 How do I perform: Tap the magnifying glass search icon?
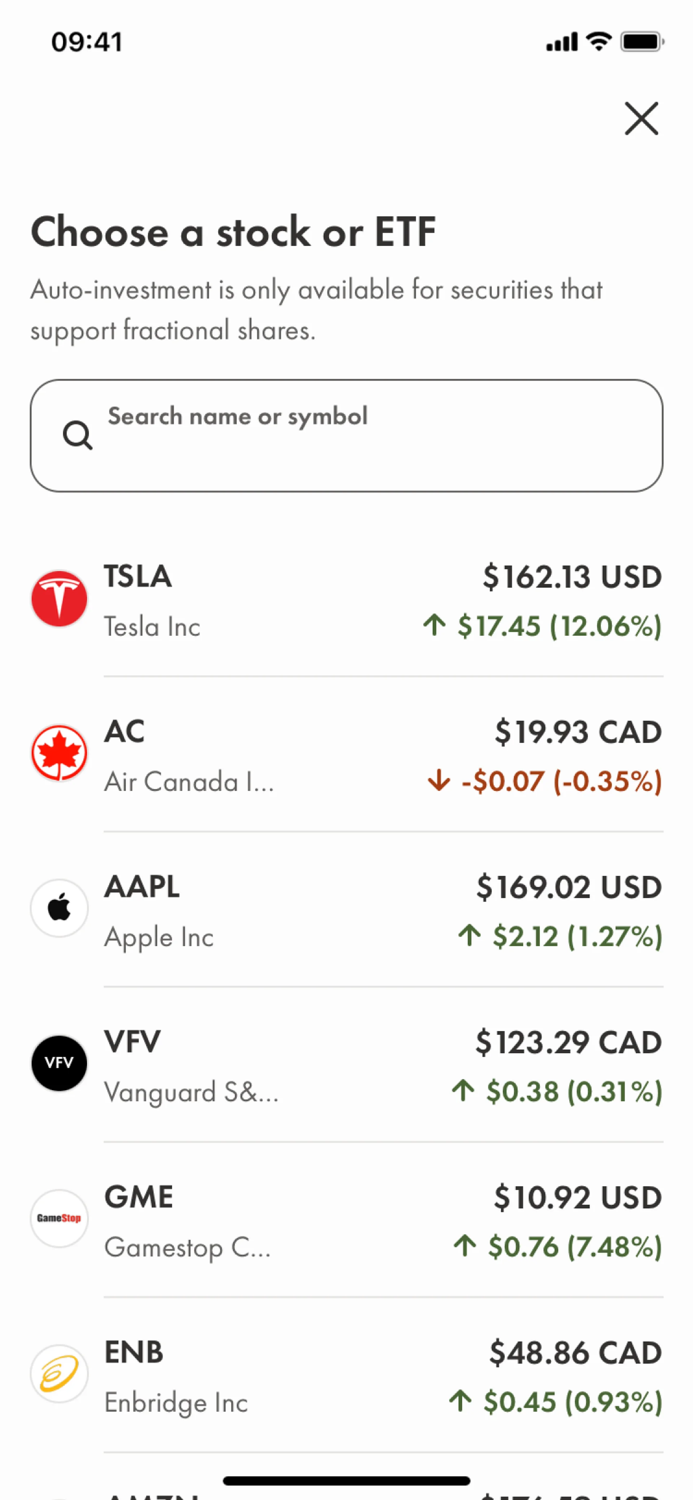click(78, 435)
